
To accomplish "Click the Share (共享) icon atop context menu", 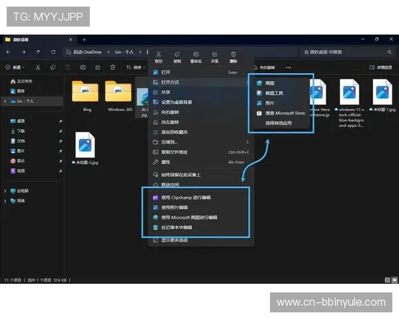I will click(x=214, y=54).
